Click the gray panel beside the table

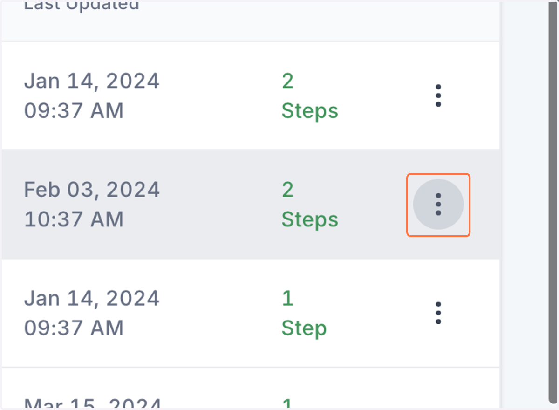(524, 205)
